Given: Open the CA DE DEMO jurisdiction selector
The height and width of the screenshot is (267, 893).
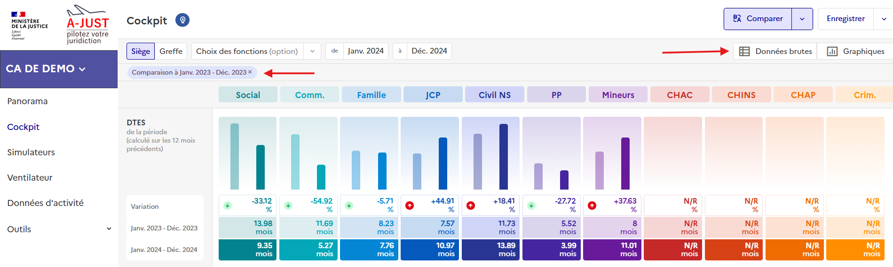Looking at the screenshot, I should point(46,69).
